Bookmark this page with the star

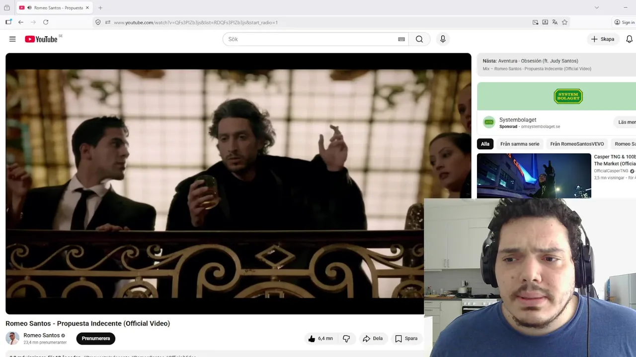[564, 22]
